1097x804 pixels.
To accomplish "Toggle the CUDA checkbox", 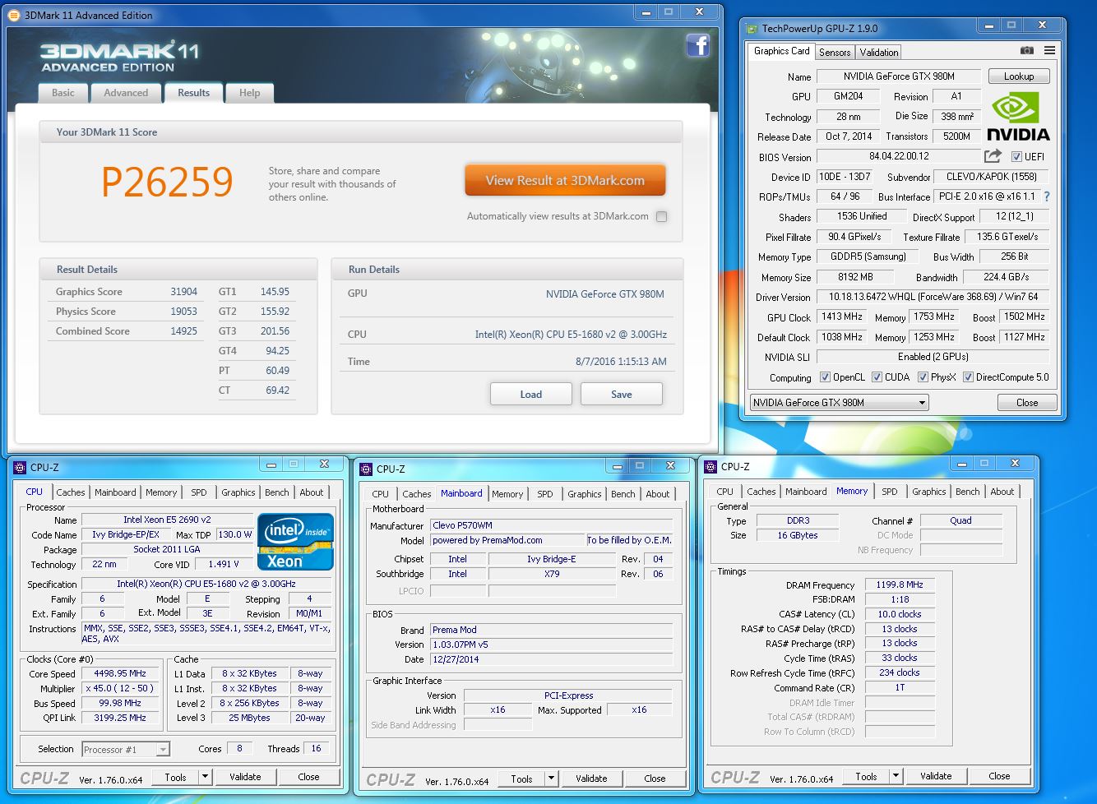I will pyautogui.click(x=877, y=377).
